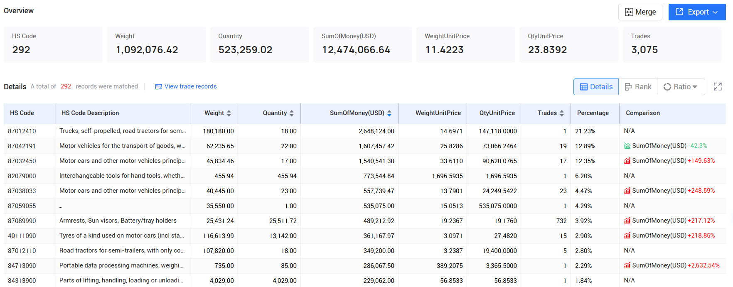Sort by the Trades column arrows
This screenshot has width=733, height=287.
point(562,113)
